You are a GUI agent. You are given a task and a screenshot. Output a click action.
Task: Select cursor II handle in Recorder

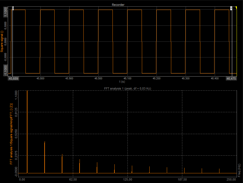(x=231, y=8)
